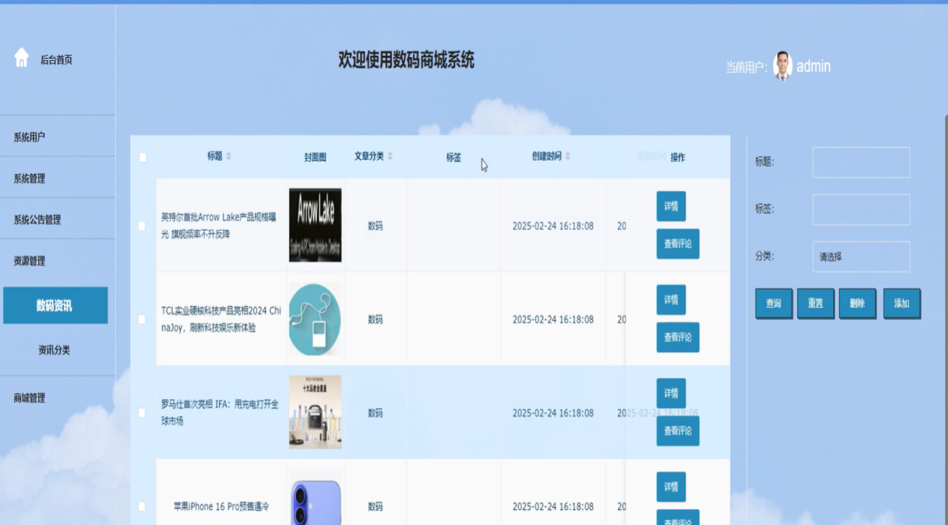View comments for the TCL实业 article
The image size is (948, 525).
[678, 337]
